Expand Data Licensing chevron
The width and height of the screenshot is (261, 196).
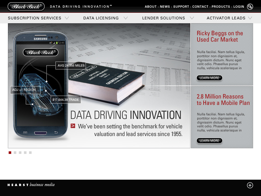[x=126, y=18]
